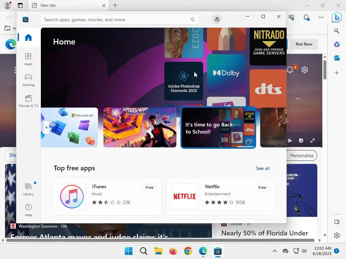Open Edge browser essentials heart icon

291,17
